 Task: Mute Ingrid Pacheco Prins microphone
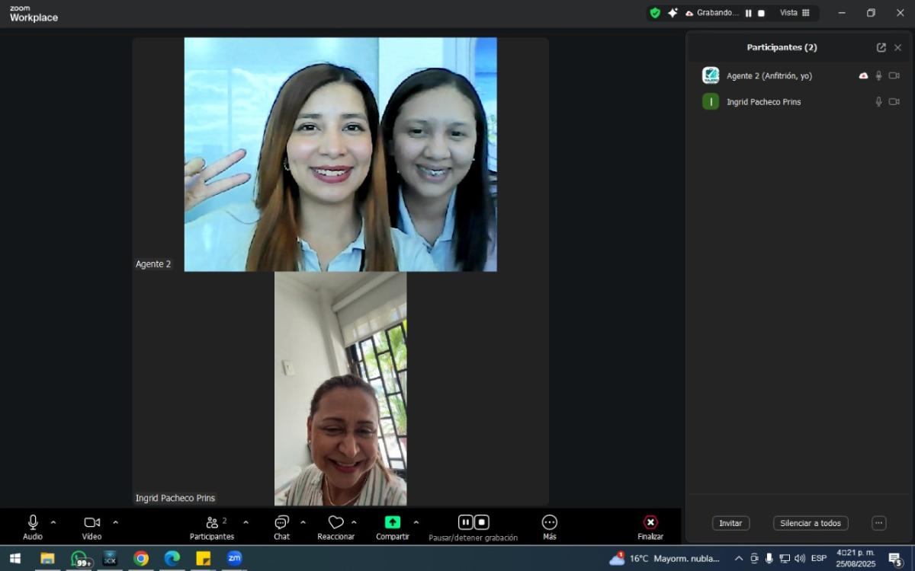pos(878,102)
